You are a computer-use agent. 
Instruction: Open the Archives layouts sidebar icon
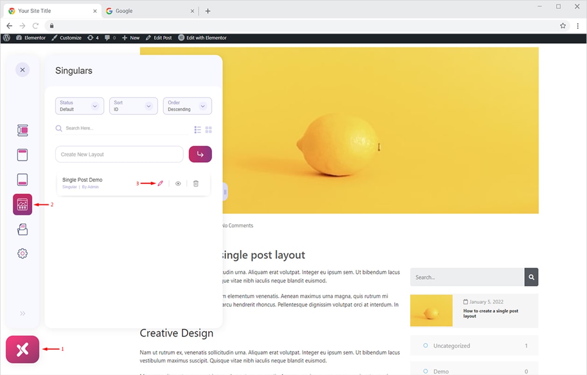pyautogui.click(x=22, y=229)
